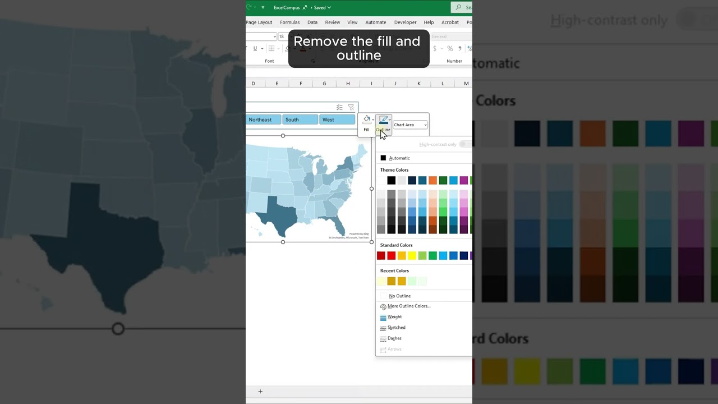Click the Weight lines icon
The height and width of the screenshot is (404, 718).
point(383,318)
